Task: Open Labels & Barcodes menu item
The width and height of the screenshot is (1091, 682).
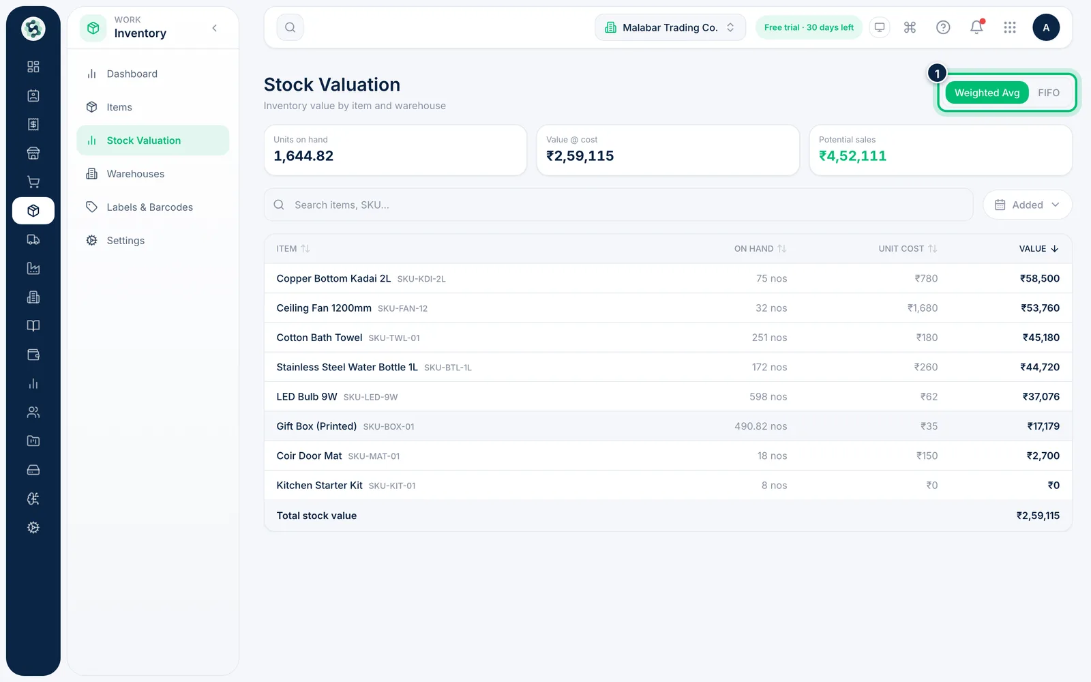Action: 153,207
